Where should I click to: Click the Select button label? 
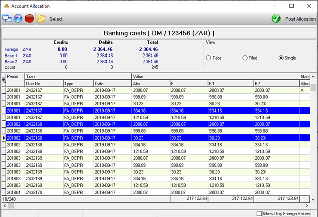[56, 19]
